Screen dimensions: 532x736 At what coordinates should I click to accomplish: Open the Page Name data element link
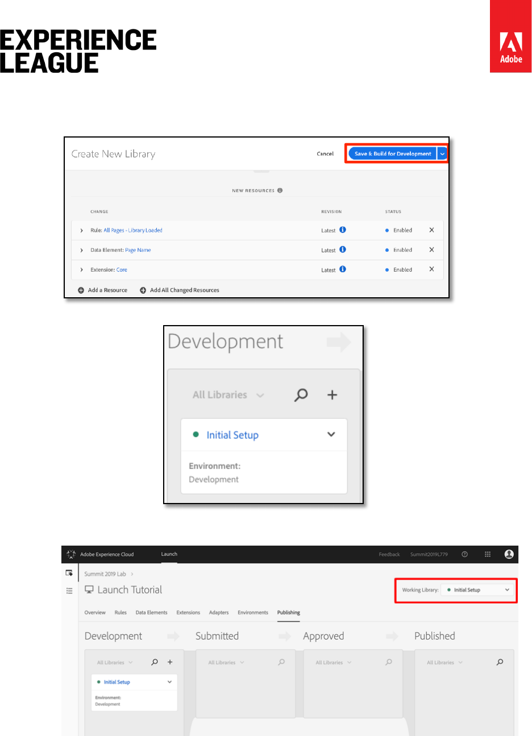138,250
